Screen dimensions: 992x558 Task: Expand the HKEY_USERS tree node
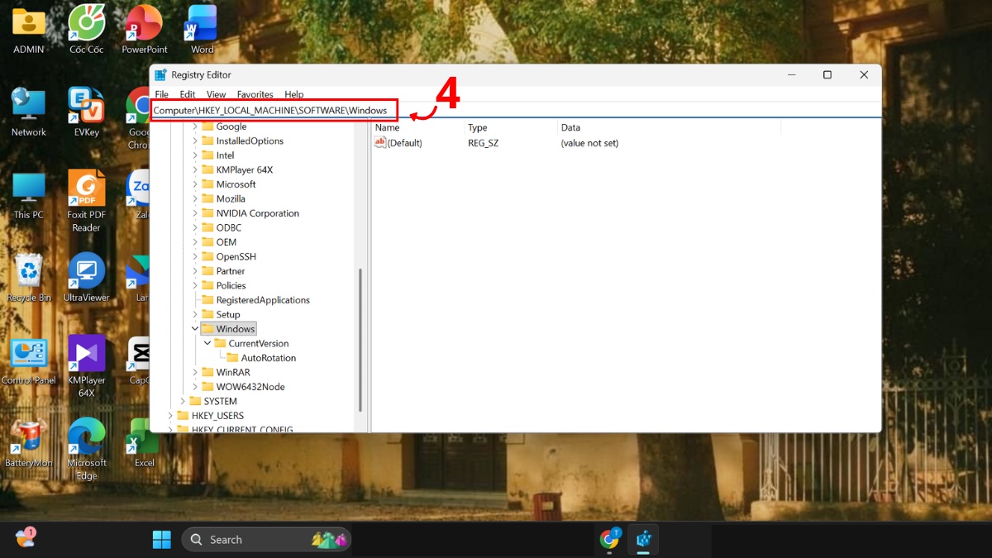pyautogui.click(x=171, y=415)
